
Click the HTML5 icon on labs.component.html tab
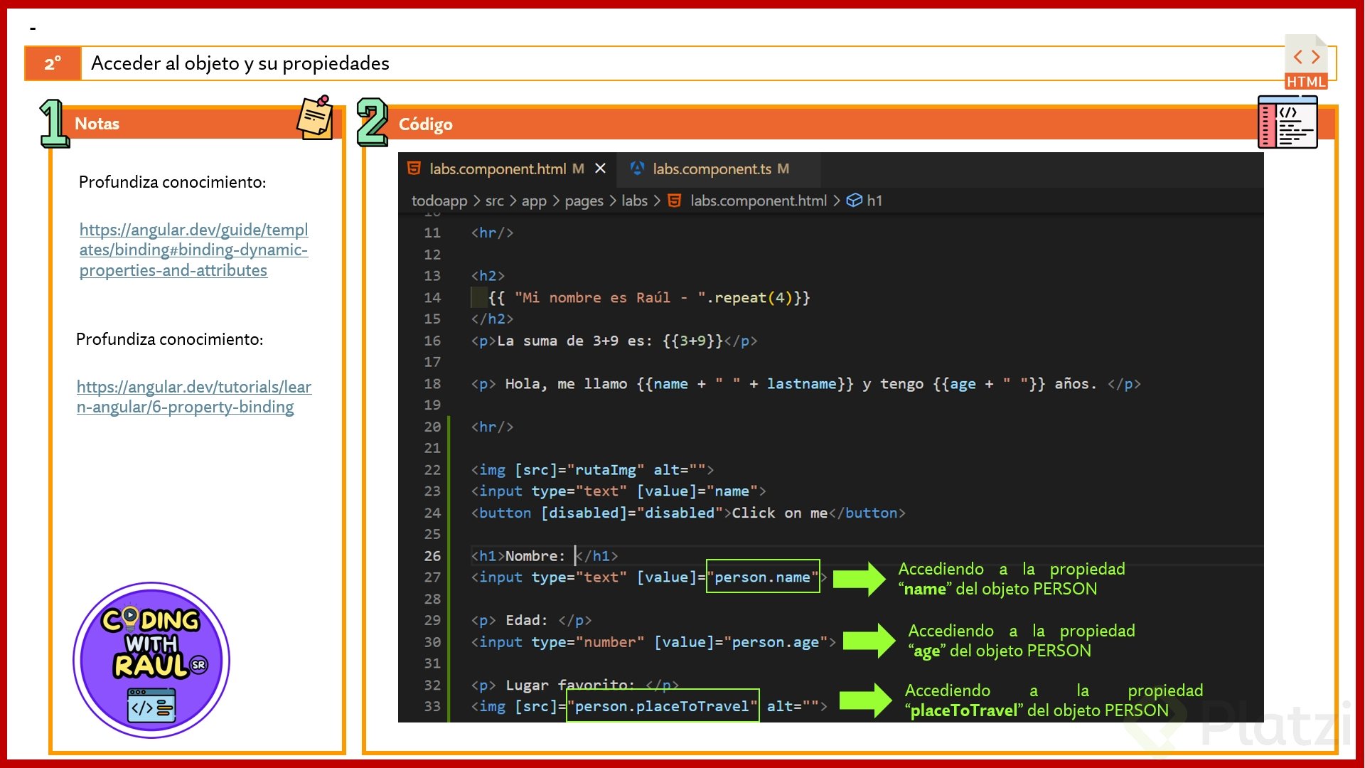click(x=414, y=169)
